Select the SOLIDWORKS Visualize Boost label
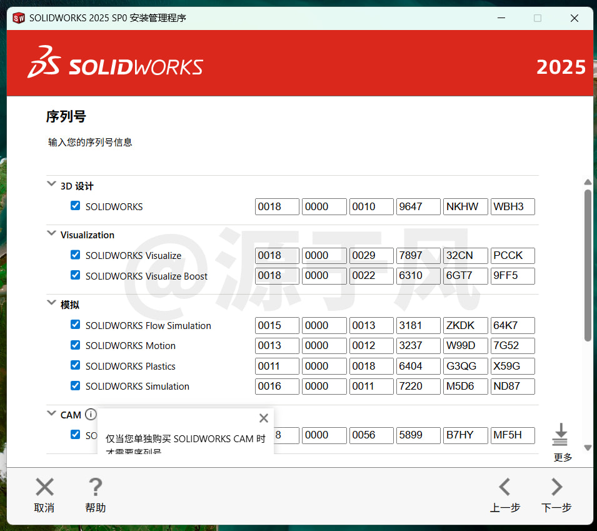The image size is (597, 531). [146, 276]
